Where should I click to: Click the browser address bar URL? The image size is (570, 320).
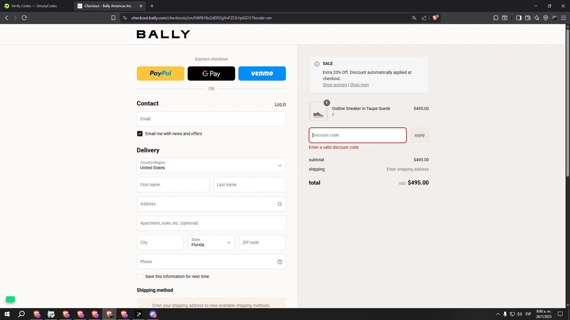(x=201, y=18)
